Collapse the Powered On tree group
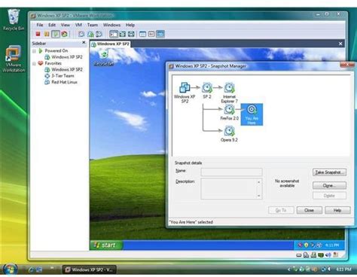357x277 pixels. pos(34,51)
